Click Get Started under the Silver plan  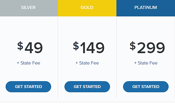28,87
